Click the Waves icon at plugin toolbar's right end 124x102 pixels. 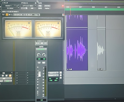click(x=63, y=15)
